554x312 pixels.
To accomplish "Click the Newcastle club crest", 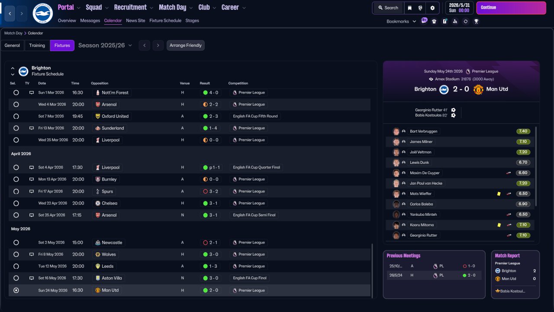I will point(98,243).
